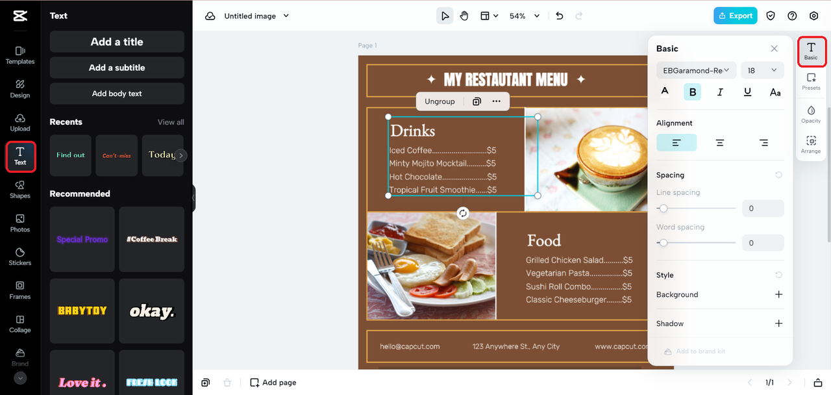This screenshot has width=831, height=395.
Task: Click Add a subtitle button
Action: point(117,68)
